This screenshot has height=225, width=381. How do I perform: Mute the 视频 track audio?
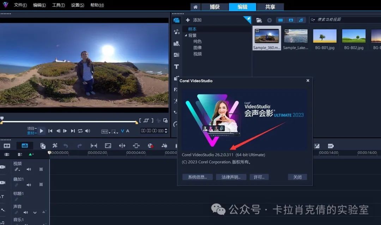tap(29, 169)
